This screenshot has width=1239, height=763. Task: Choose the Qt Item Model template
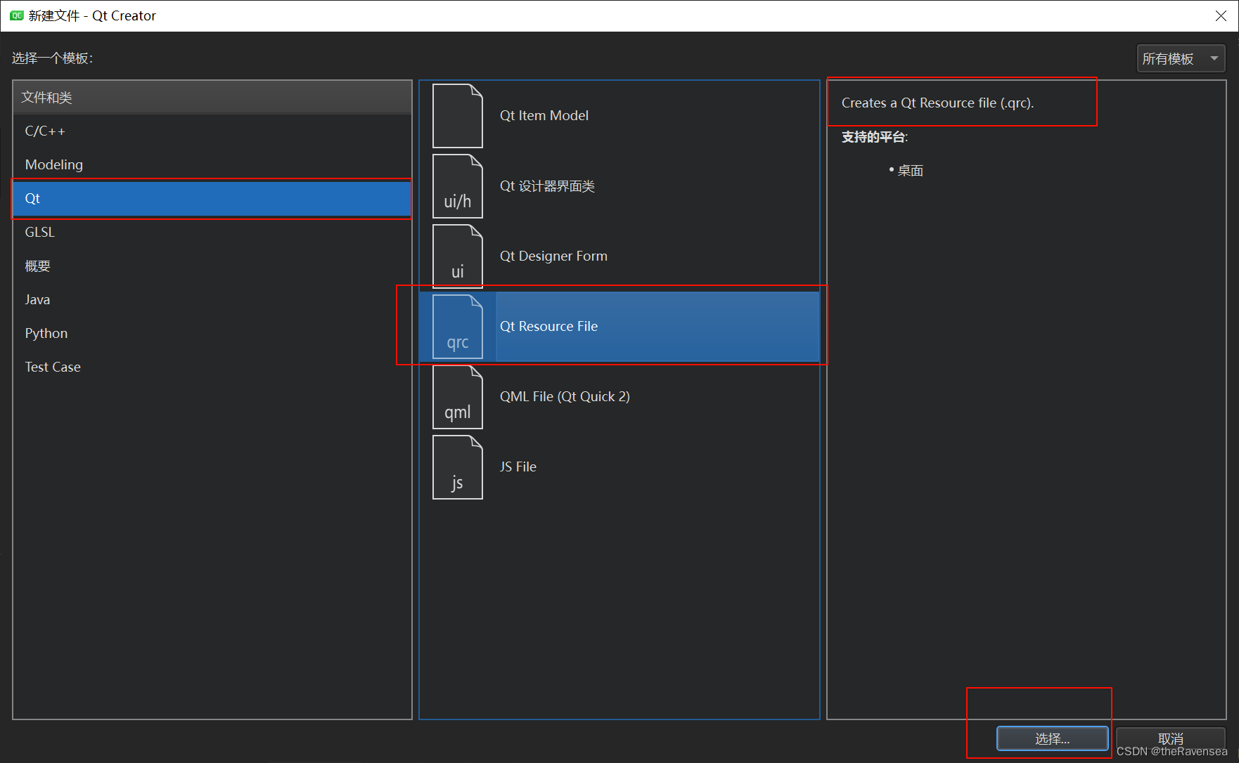[619, 116]
